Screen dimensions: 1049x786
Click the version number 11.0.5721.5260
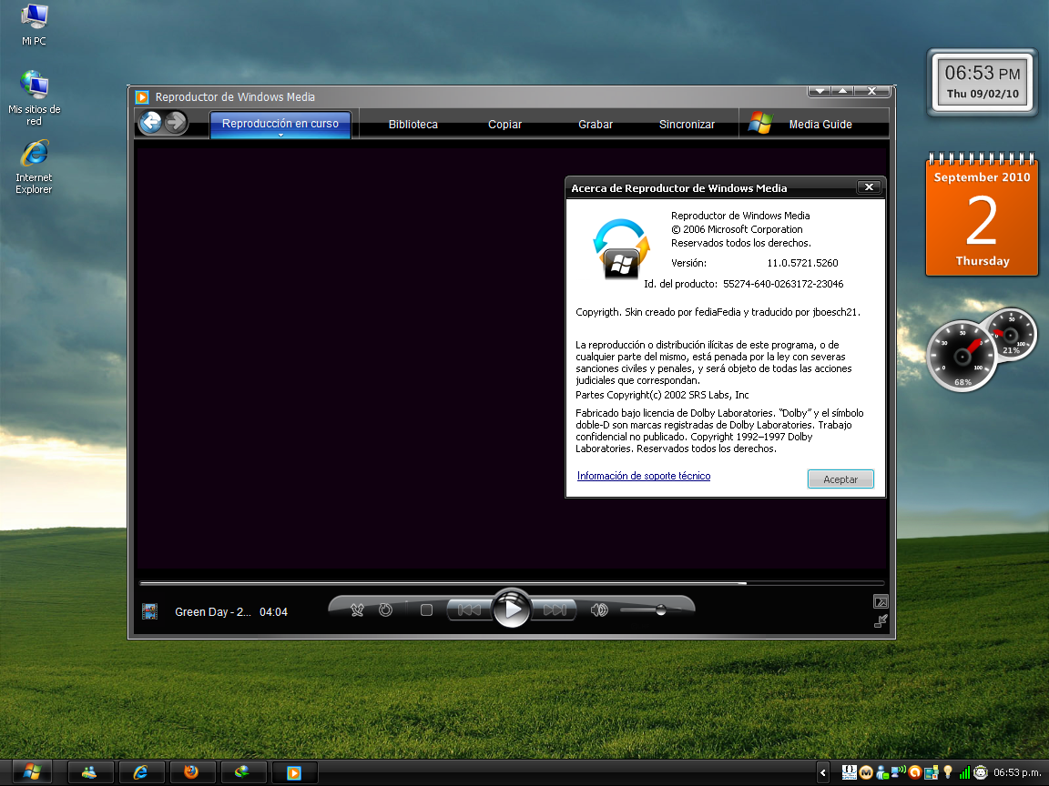[x=802, y=263]
